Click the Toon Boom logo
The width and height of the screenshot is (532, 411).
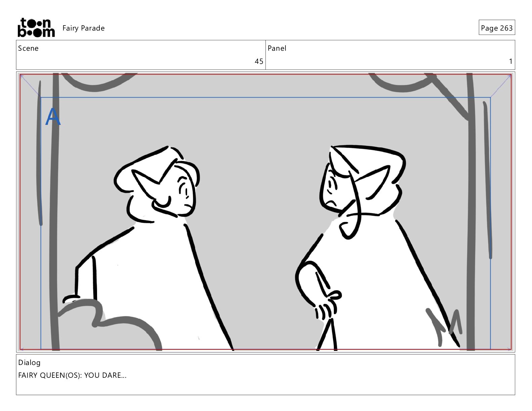pos(36,28)
